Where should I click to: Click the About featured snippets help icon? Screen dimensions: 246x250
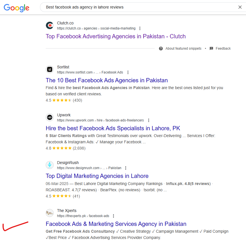tap(161, 49)
